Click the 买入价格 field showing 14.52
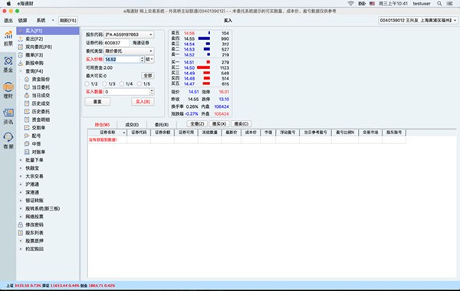The height and width of the screenshot is (291, 460). pos(122,59)
